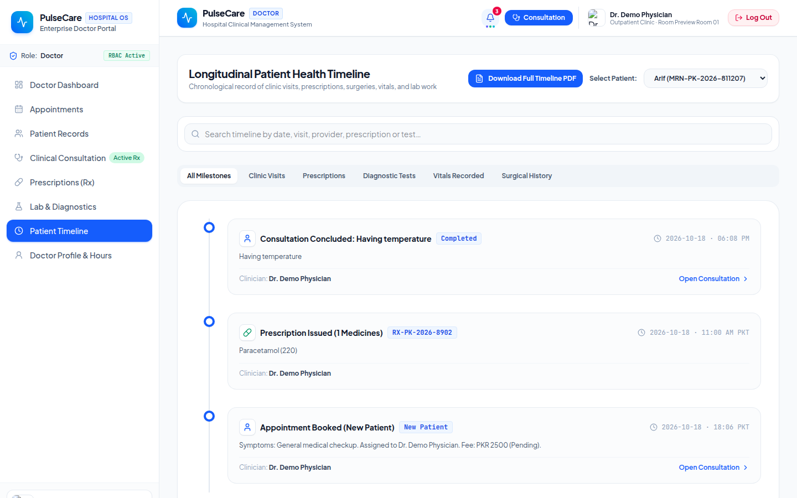Select the Diagnostic Tests tab
The image size is (797, 498).
point(389,176)
